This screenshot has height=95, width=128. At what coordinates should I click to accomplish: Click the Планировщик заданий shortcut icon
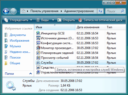point(38,53)
